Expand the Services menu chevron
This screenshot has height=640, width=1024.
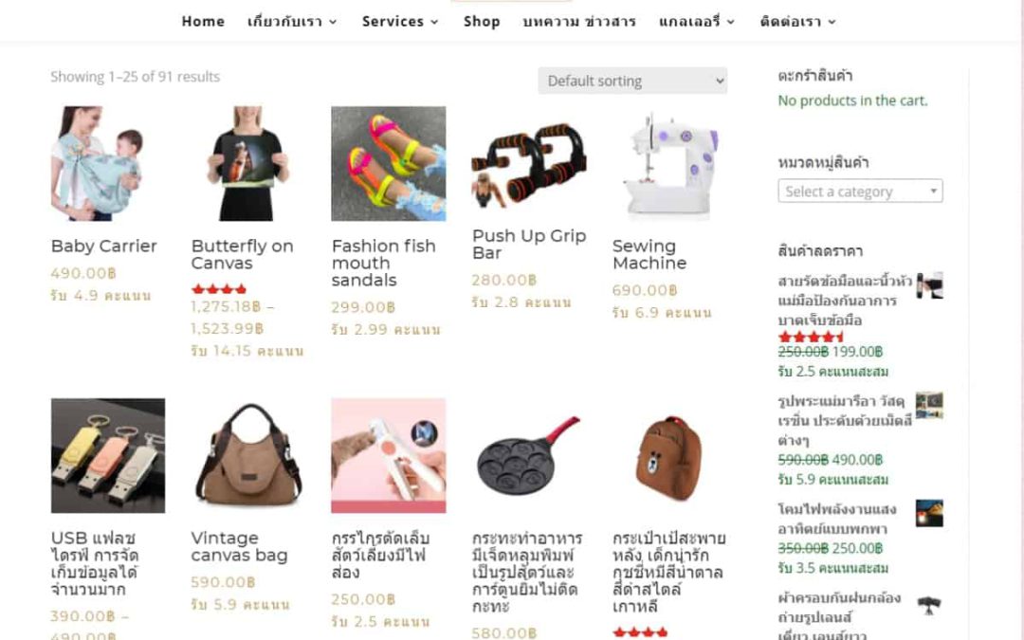(x=434, y=22)
